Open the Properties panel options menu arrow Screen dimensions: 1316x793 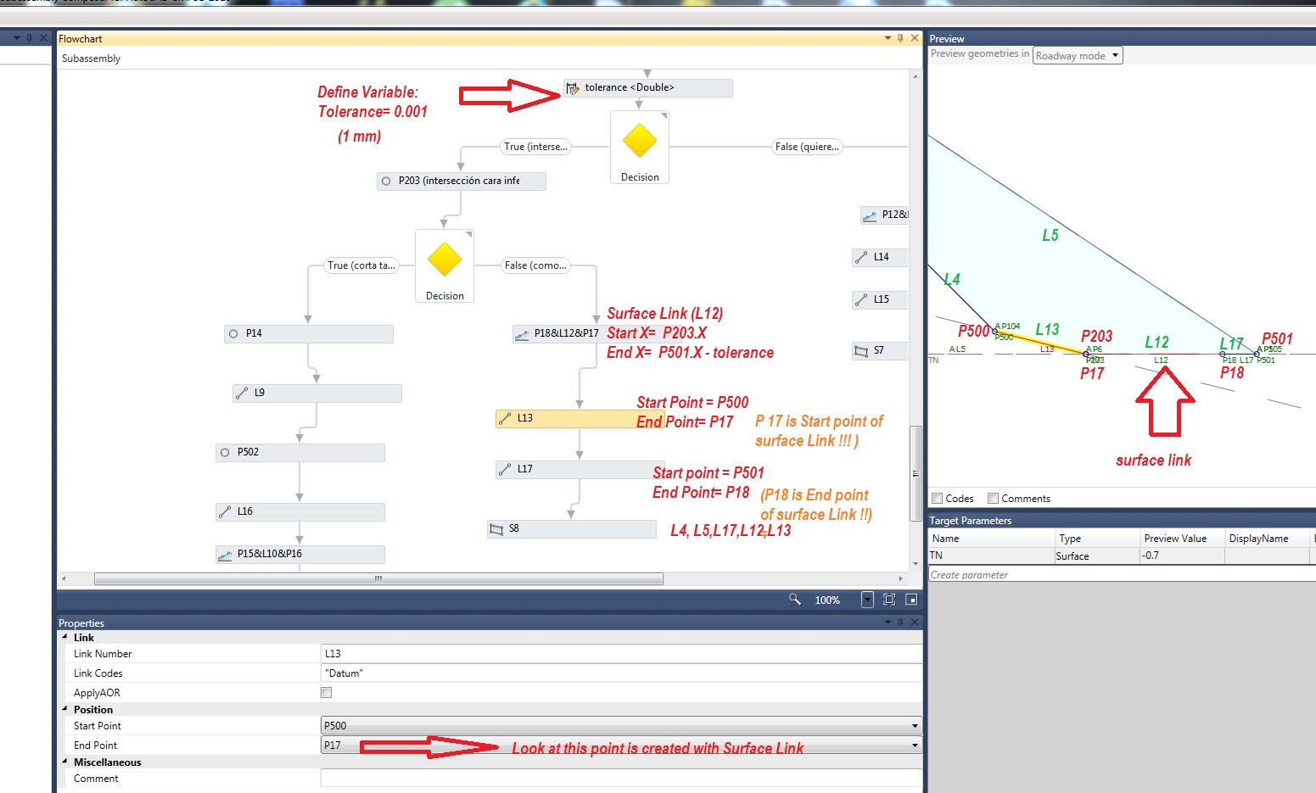pyautogui.click(x=888, y=623)
